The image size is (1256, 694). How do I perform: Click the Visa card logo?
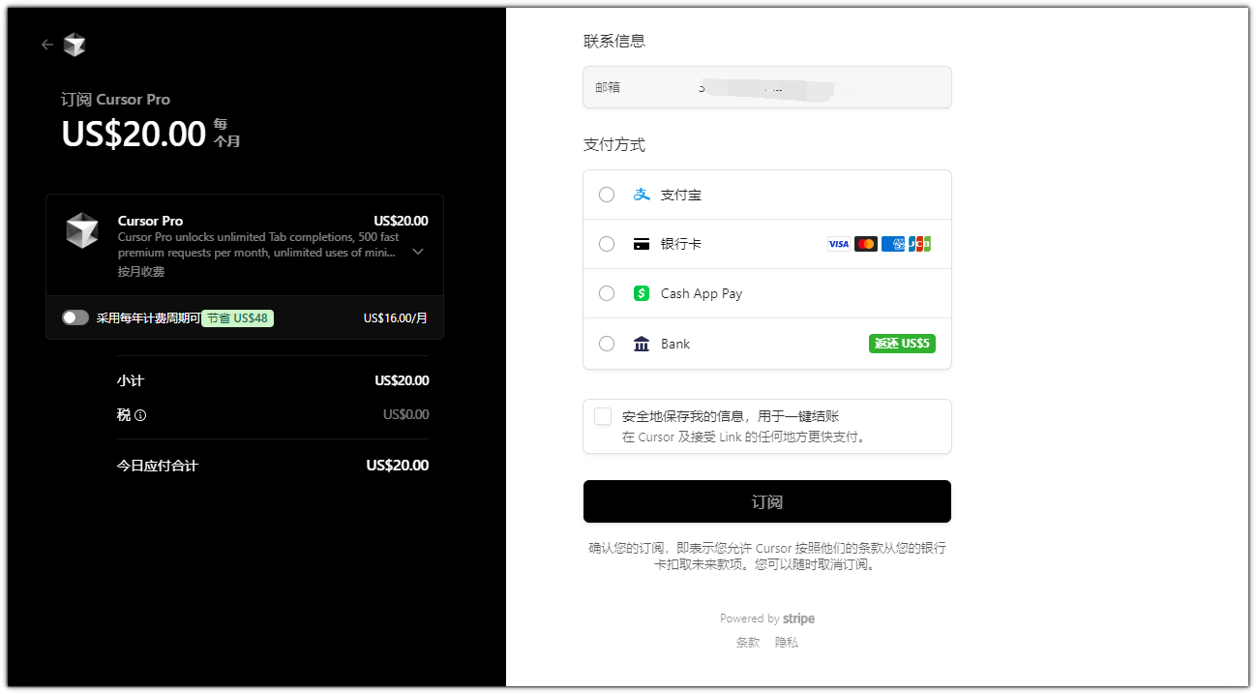point(839,244)
